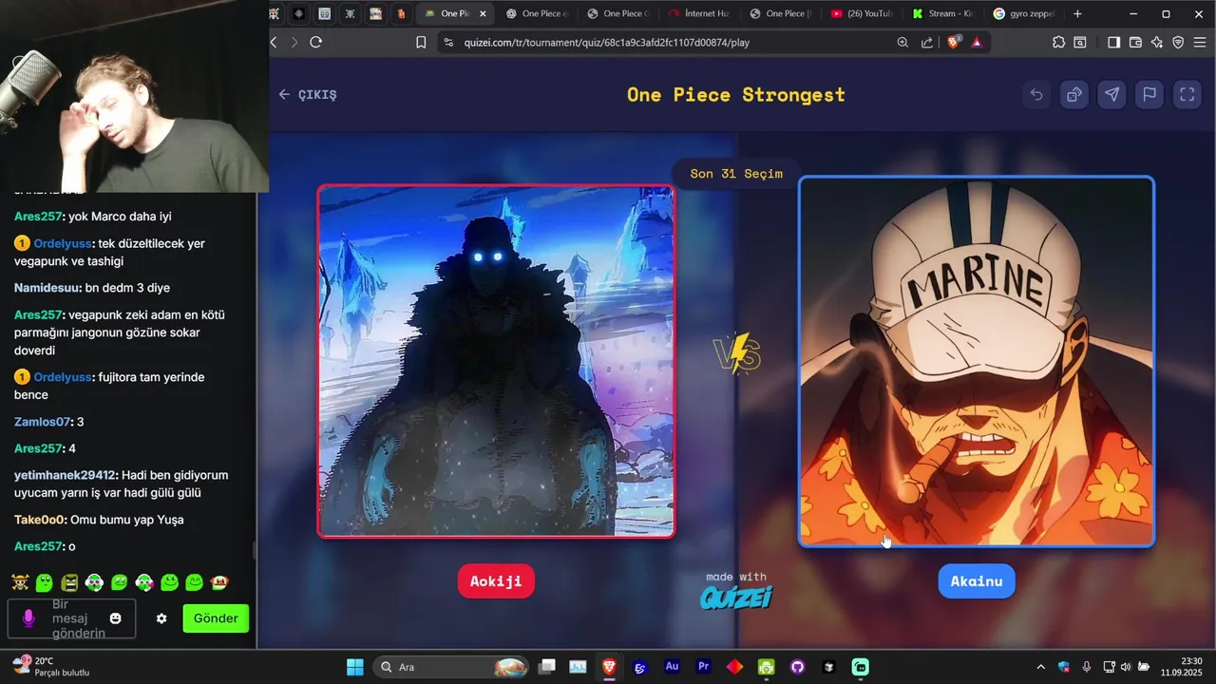
Task: Open Leo AI sparkle icon in toolbar
Action: point(1156,42)
